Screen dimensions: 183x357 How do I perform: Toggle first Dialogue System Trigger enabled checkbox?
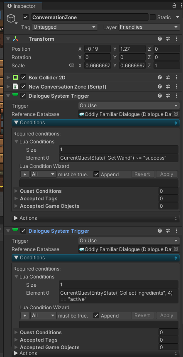coord(23,96)
